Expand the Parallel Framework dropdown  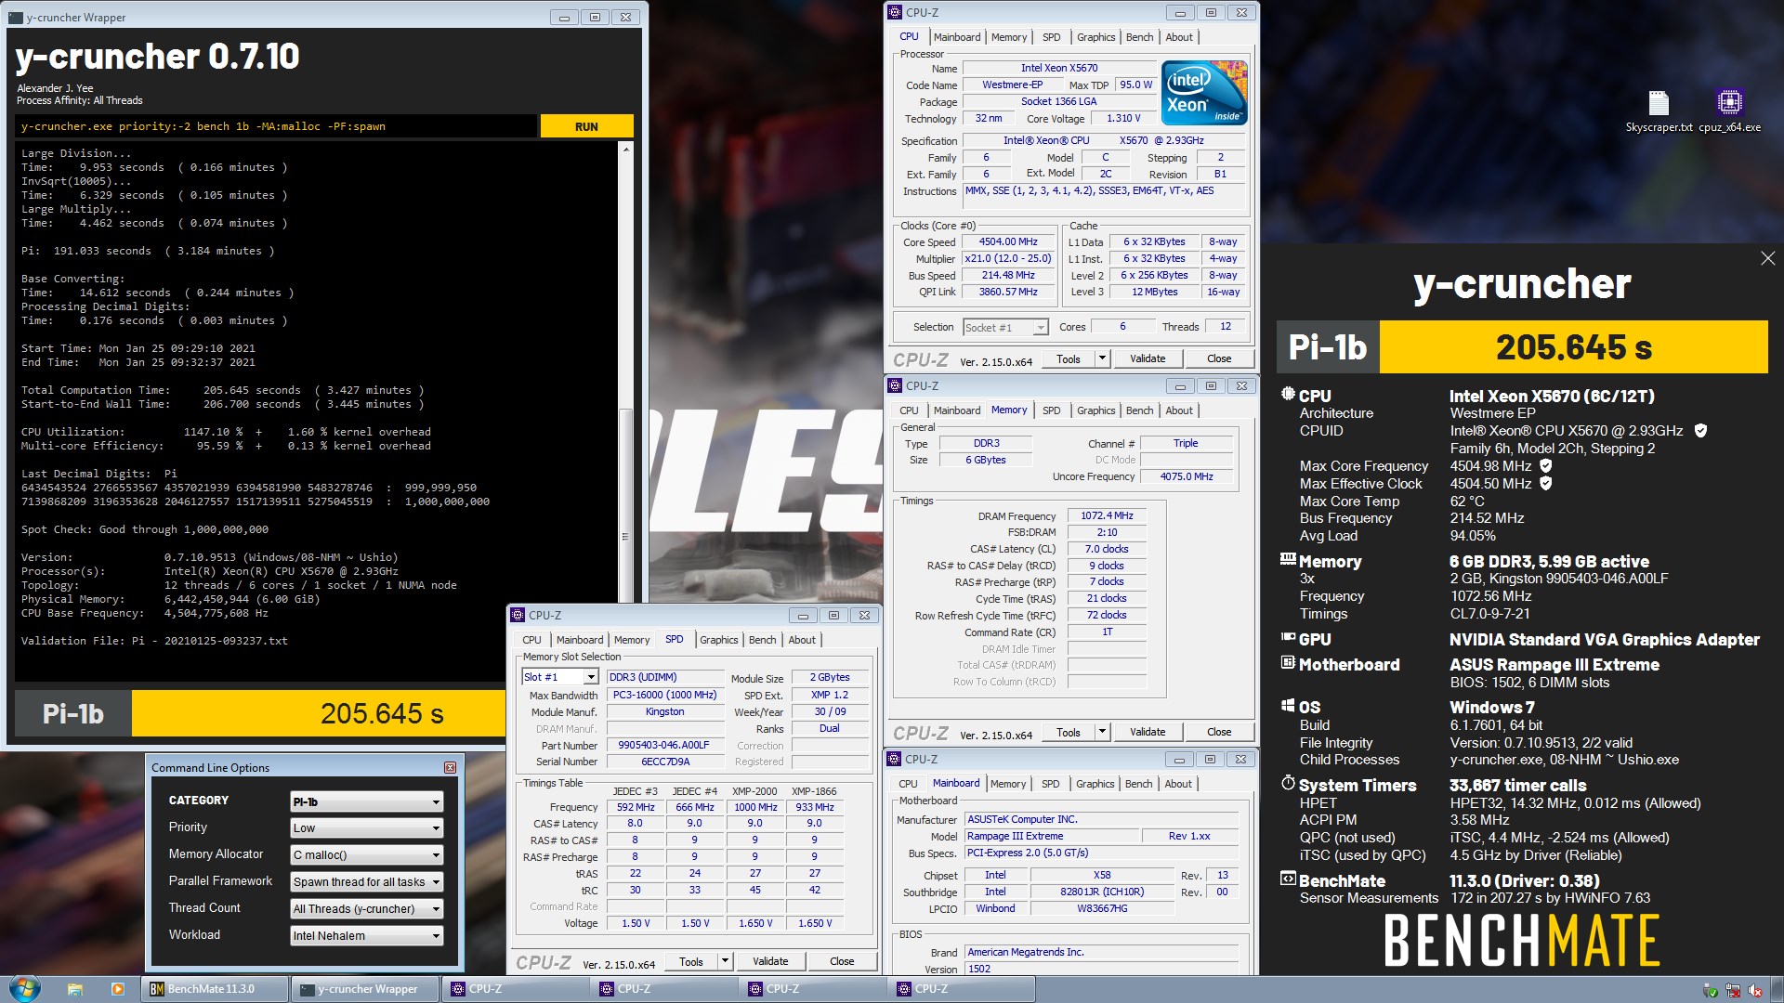367,882
